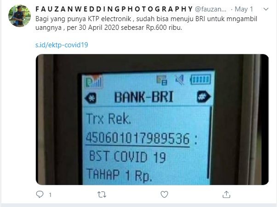This screenshot has width=280, height=207.
Task: Click the phone screen's vertical scrollbar
Action: (x=208, y=143)
